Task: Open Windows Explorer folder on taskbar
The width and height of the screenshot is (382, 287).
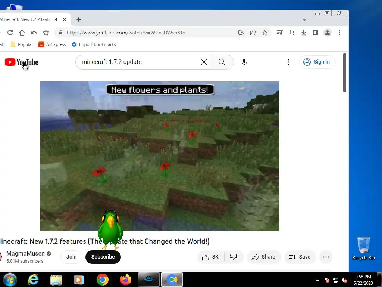Action: coord(56,280)
